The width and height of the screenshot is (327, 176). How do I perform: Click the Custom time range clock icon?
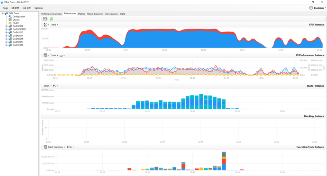pos(311,8)
